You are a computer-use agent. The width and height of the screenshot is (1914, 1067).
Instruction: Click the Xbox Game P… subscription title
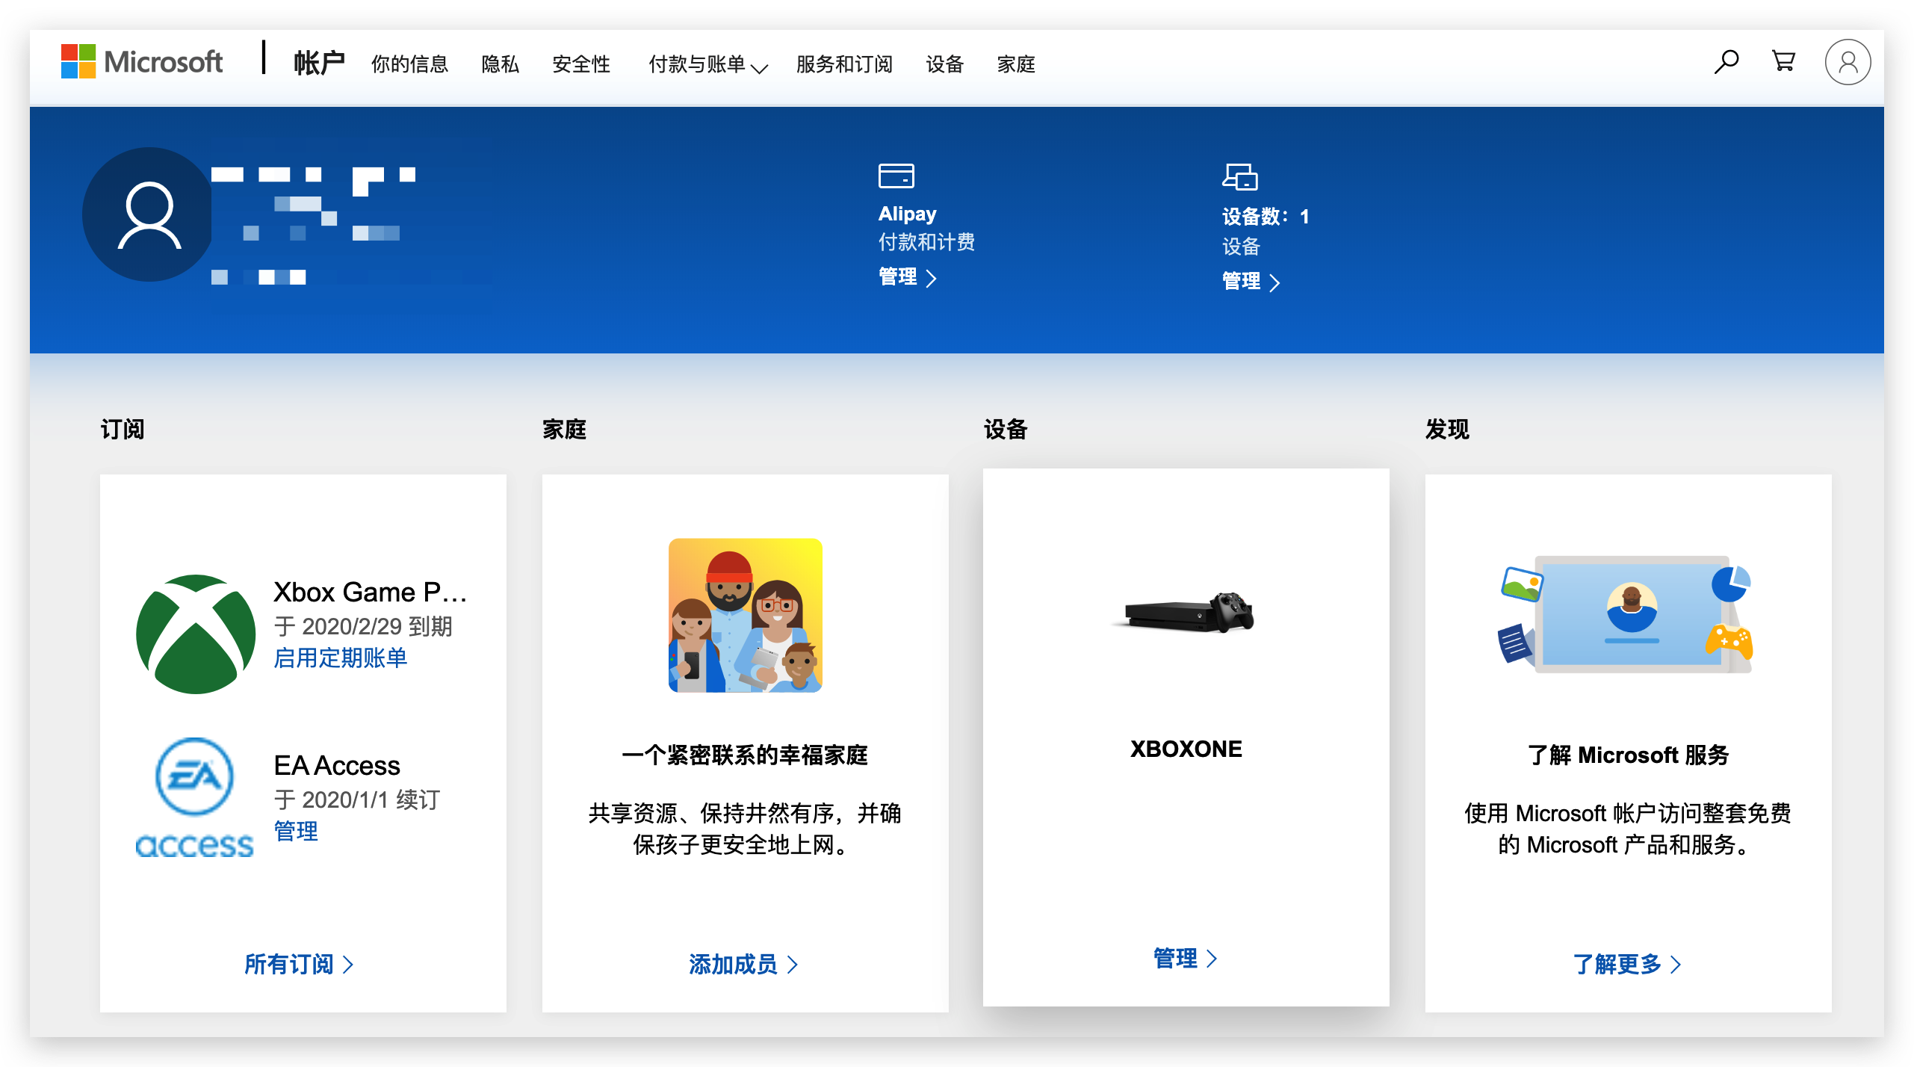pos(370,593)
